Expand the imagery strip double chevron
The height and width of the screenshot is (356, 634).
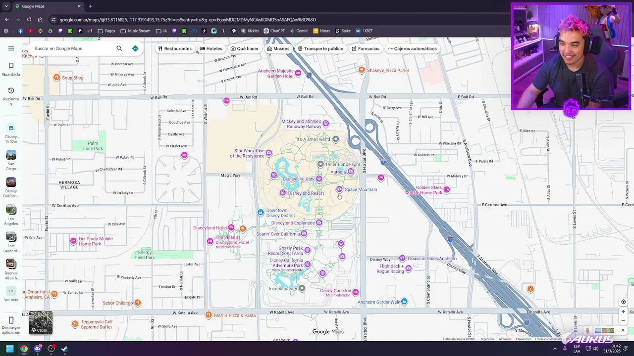[x=623, y=331]
